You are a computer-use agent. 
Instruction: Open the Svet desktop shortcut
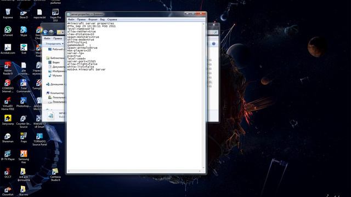pyautogui.click(x=24, y=49)
